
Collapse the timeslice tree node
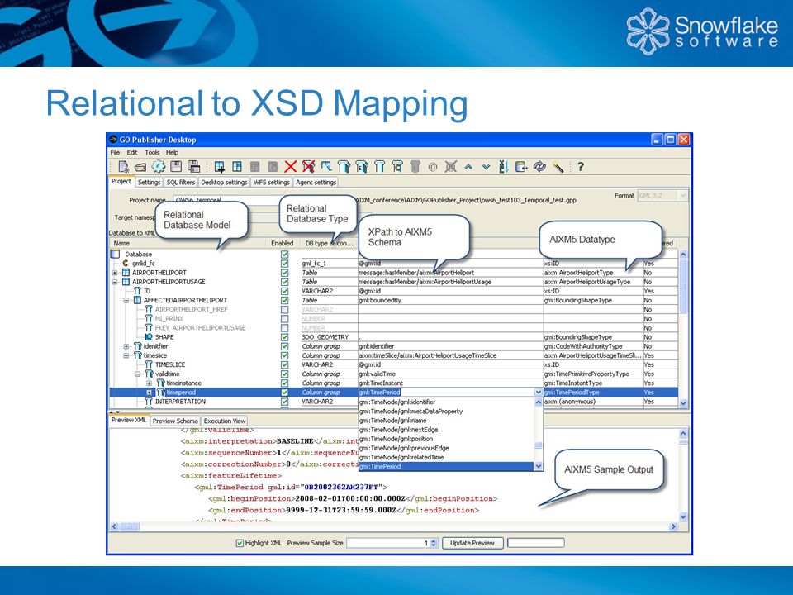point(126,355)
